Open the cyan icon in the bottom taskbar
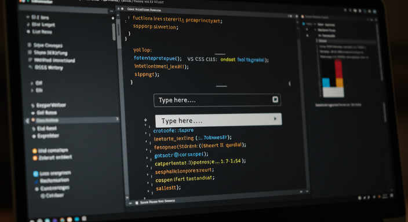The image size is (408, 222). click(76, 219)
